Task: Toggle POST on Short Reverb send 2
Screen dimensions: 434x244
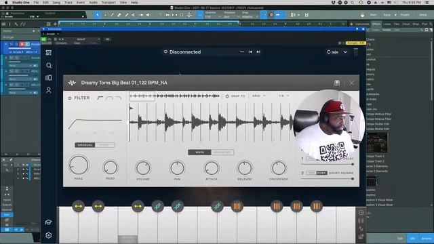Action: coord(321,173)
